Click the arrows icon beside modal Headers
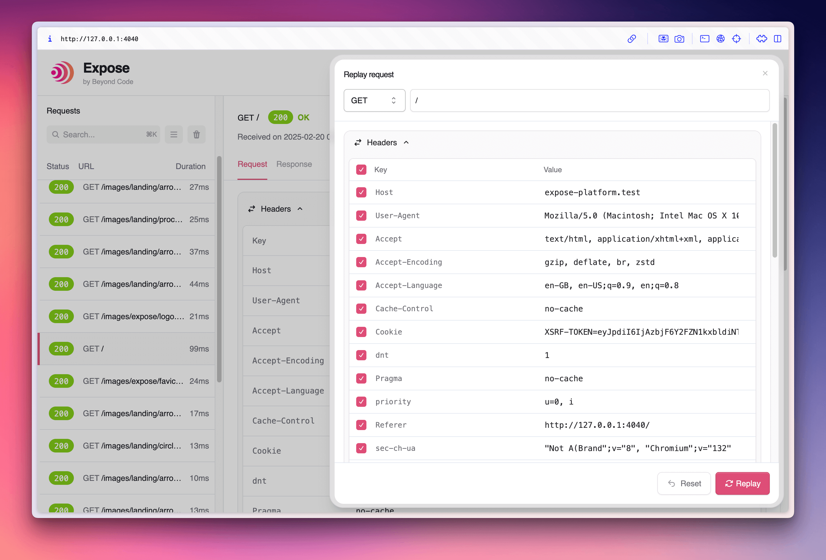Viewport: 826px width, 560px height. (358, 142)
